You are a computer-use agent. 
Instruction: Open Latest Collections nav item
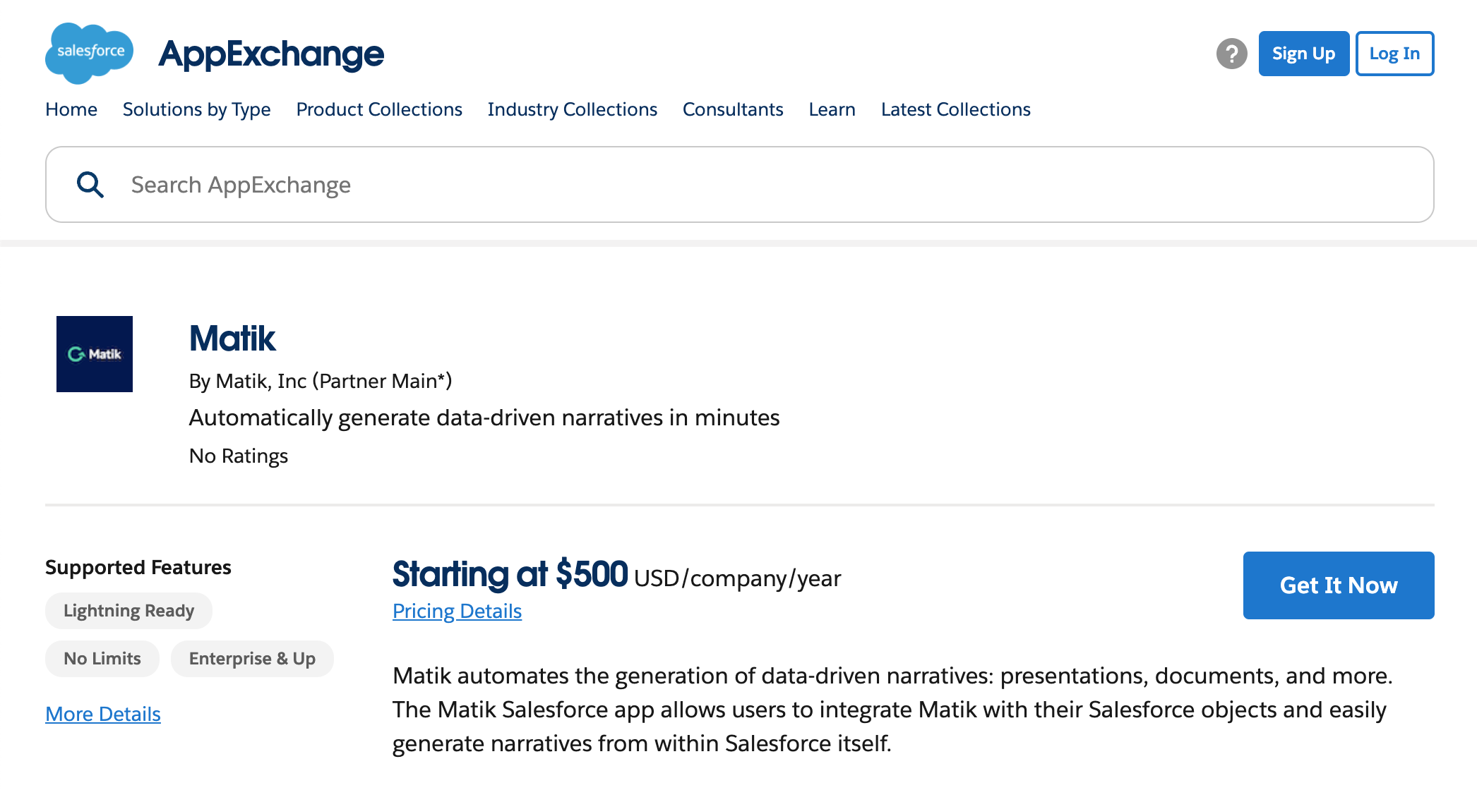[956, 109]
